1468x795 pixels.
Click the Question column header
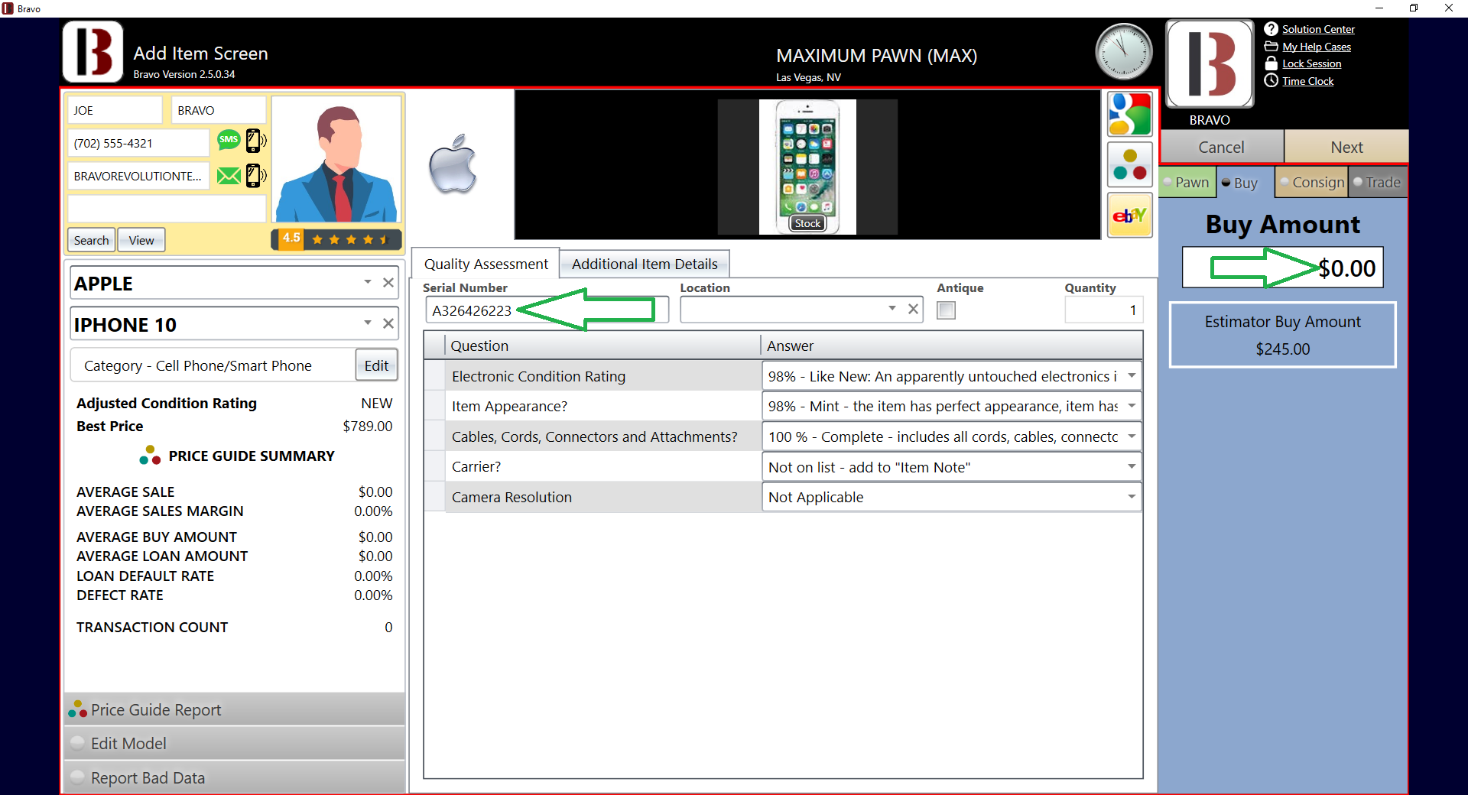point(602,346)
